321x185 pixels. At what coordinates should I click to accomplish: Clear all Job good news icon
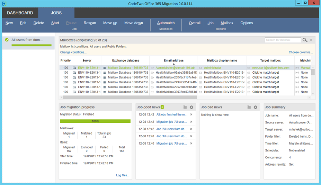tap(185, 107)
